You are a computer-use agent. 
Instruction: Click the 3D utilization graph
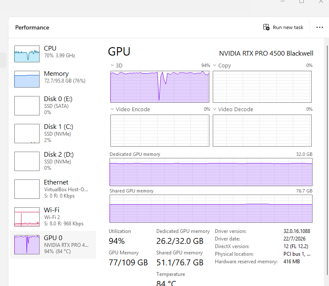click(160, 87)
